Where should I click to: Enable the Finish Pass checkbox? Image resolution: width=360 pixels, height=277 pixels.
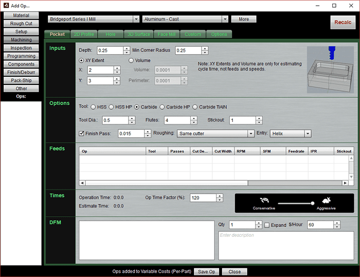pyautogui.click(x=82, y=133)
